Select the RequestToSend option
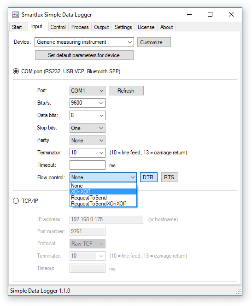This screenshot has width=252, height=306. coord(103,198)
